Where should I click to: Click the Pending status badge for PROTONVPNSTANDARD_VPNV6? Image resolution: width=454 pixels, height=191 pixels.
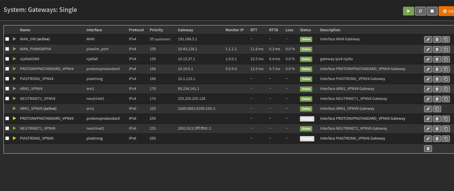(307, 119)
